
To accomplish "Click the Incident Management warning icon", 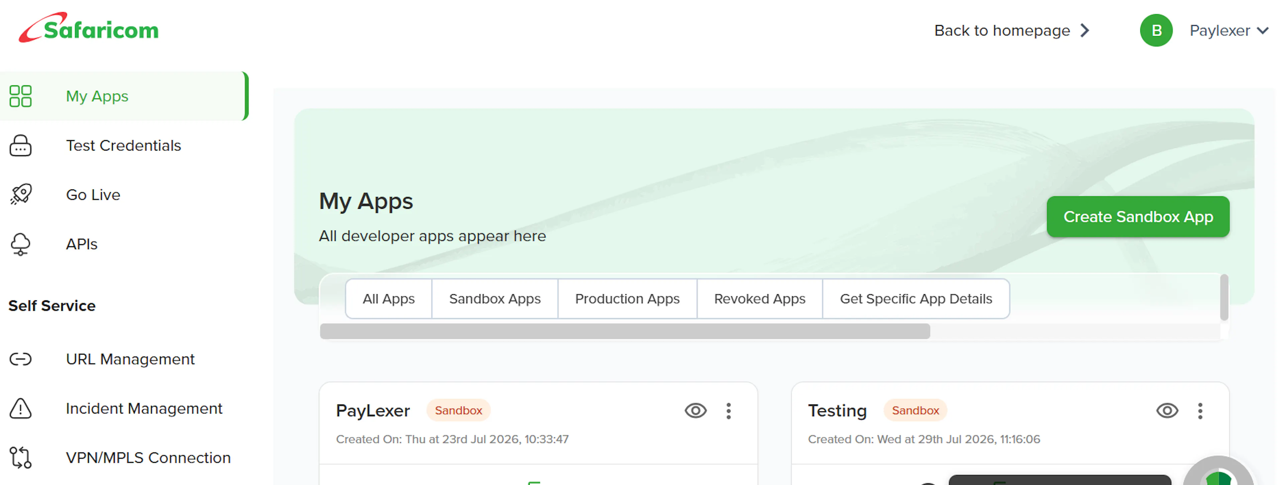I will (x=20, y=408).
